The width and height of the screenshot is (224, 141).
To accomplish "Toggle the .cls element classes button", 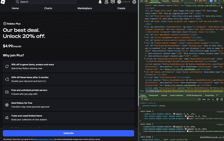I will pos(208,100).
